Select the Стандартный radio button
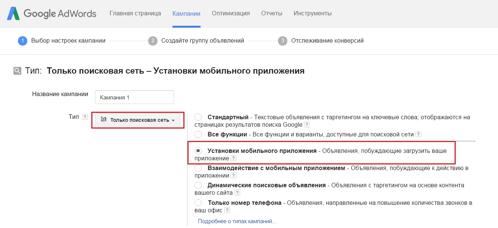This screenshot has width=498, height=228. (x=198, y=117)
